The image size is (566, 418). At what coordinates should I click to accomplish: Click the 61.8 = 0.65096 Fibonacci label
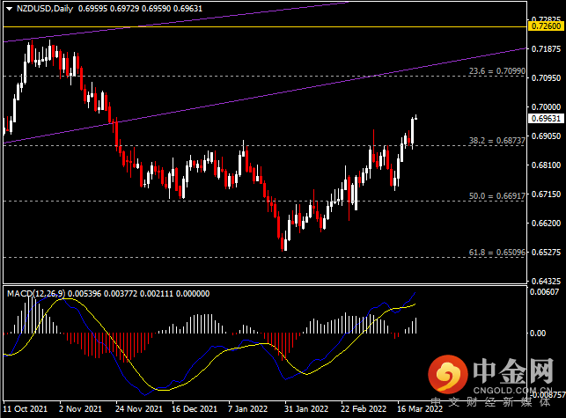coord(497,253)
